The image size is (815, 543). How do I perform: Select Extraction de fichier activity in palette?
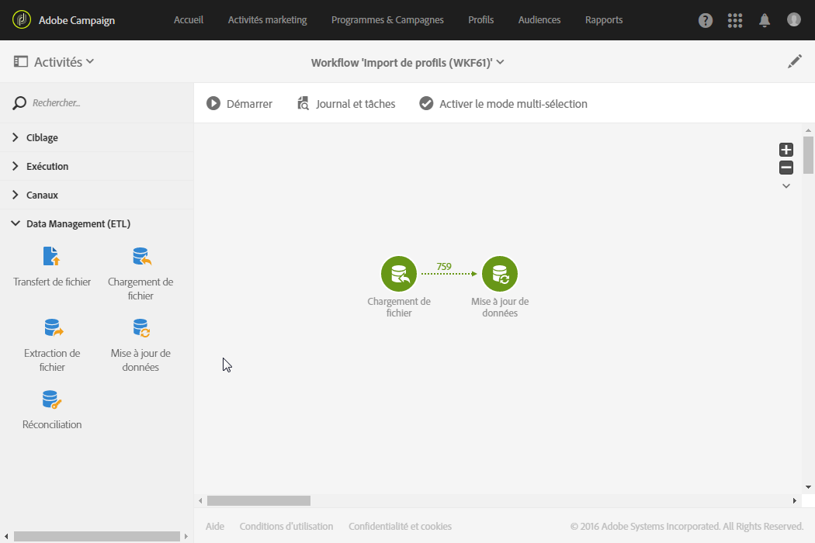52,345
